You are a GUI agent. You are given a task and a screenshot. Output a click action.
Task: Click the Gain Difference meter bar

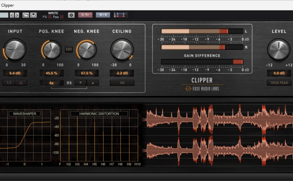coord(202,62)
